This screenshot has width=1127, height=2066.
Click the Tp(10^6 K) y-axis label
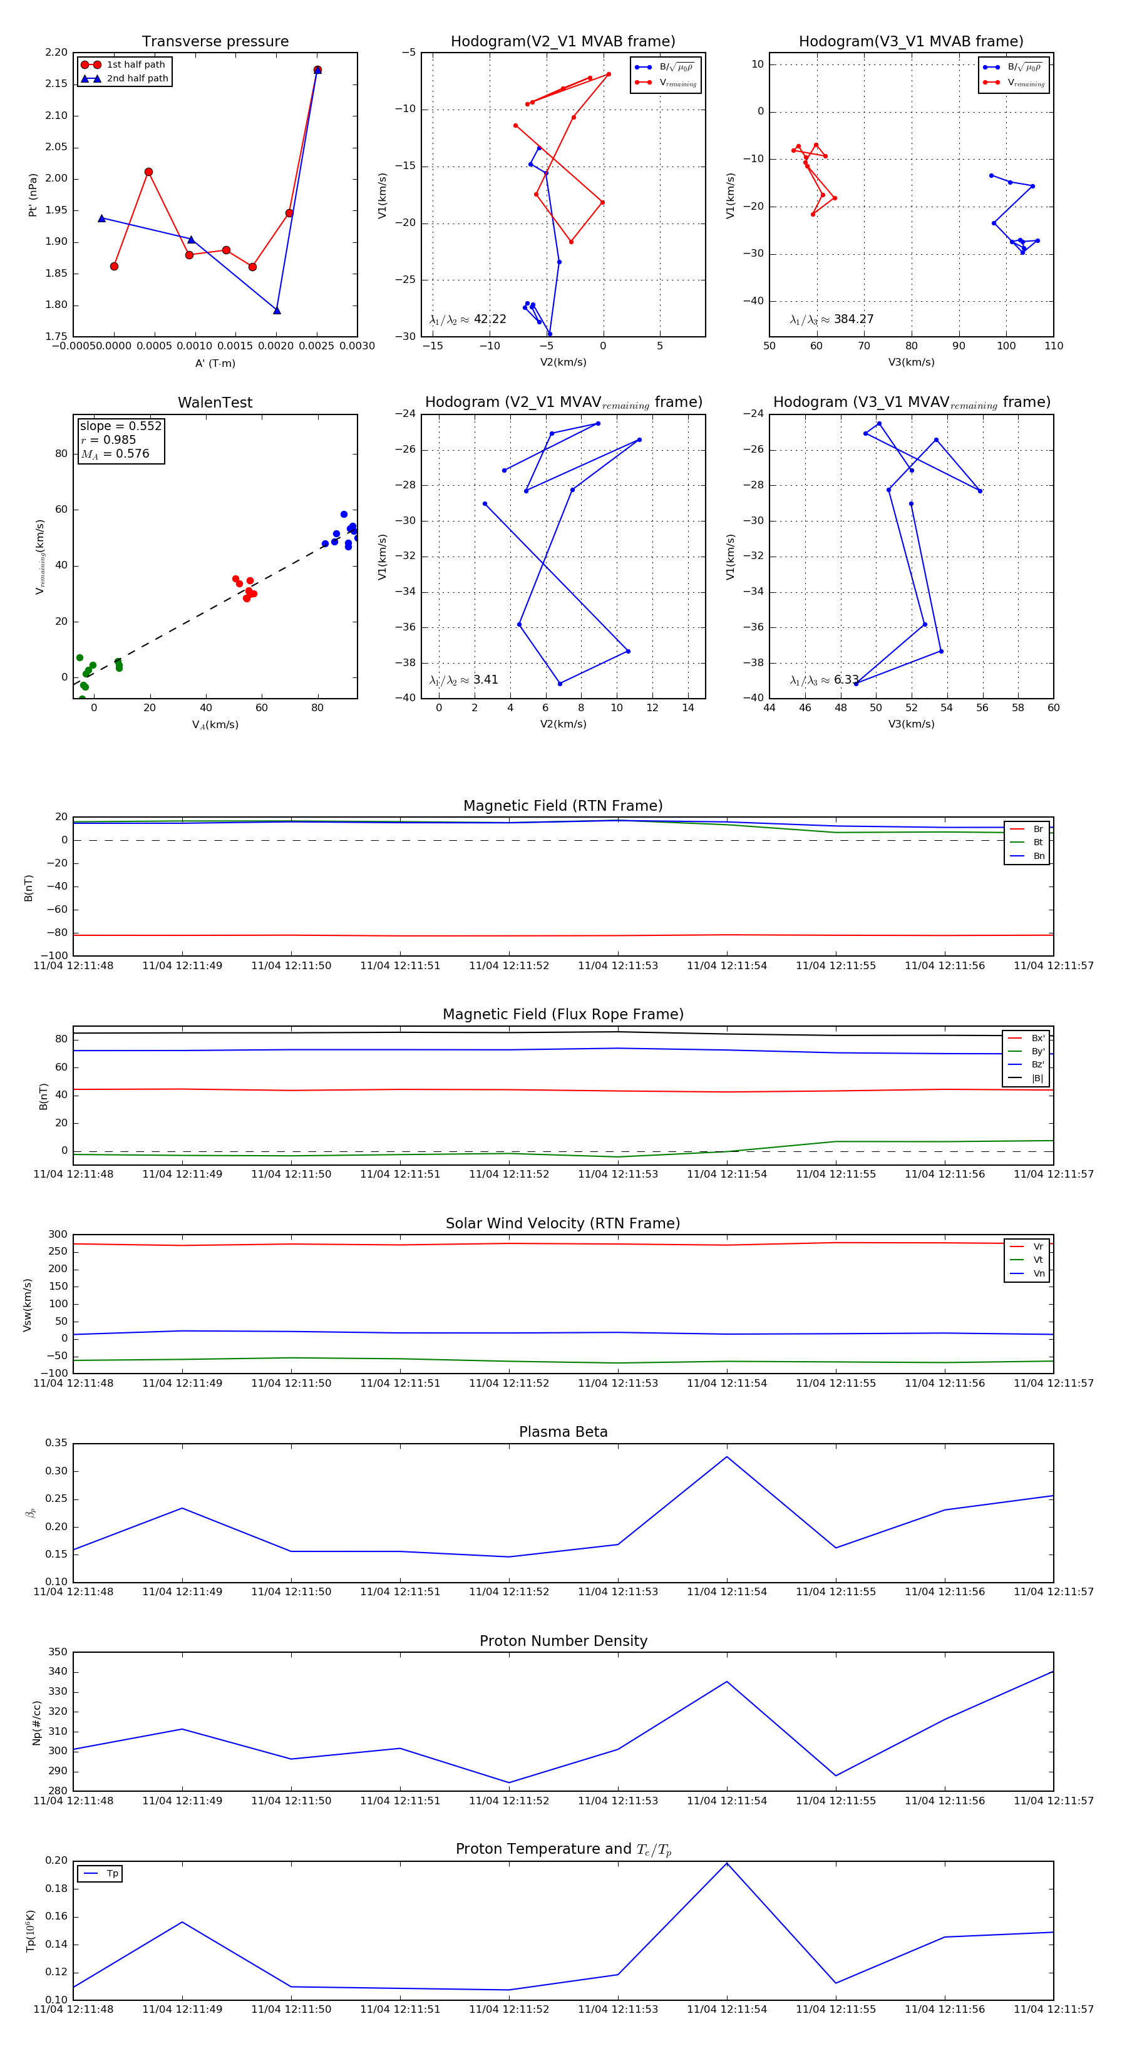point(31,1931)
